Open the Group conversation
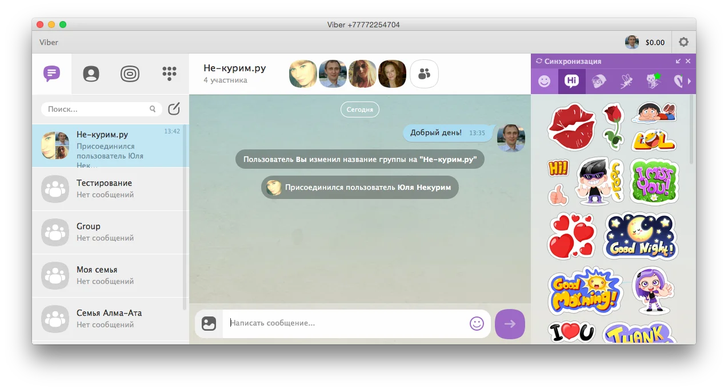This screenshot has width=728, height=390. coord(110,232)
